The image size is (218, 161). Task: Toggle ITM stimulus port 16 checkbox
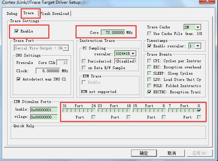[x=129, y=111]
